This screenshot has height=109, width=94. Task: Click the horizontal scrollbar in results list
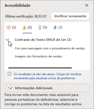40,68
